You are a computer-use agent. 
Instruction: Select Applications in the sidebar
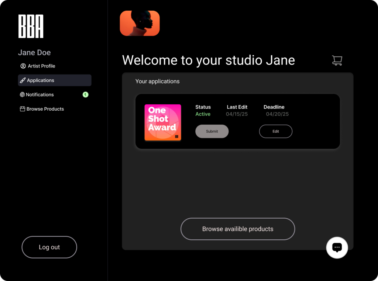point(41,80)
